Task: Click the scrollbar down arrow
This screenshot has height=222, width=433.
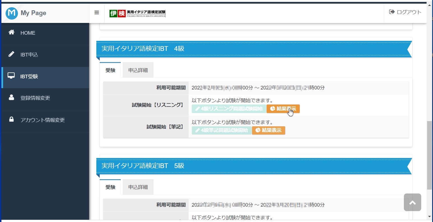Action: point(430,217)
